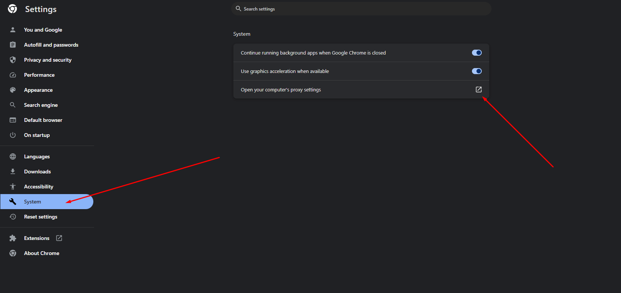Click the Chrome logo beside Settings title
621x293 pixels.
coord(12,9)
